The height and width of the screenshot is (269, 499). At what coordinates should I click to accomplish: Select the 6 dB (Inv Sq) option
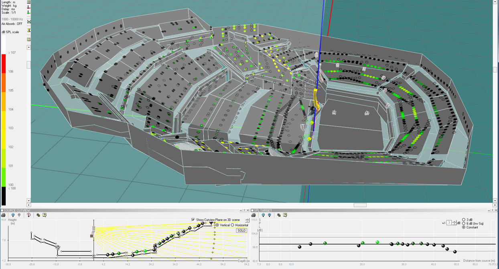[464, 223]
